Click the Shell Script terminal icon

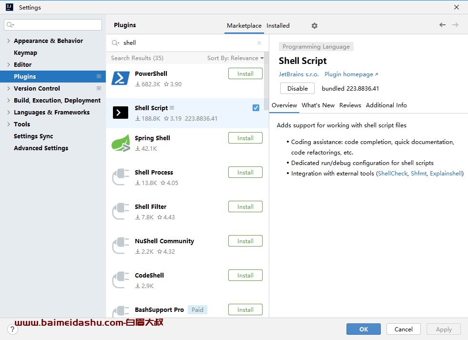121,113
